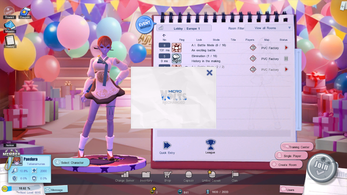Sort by the Lock column header
This screenshot has width=347, height=195.
pyautogui.click(x=199, y=40)
